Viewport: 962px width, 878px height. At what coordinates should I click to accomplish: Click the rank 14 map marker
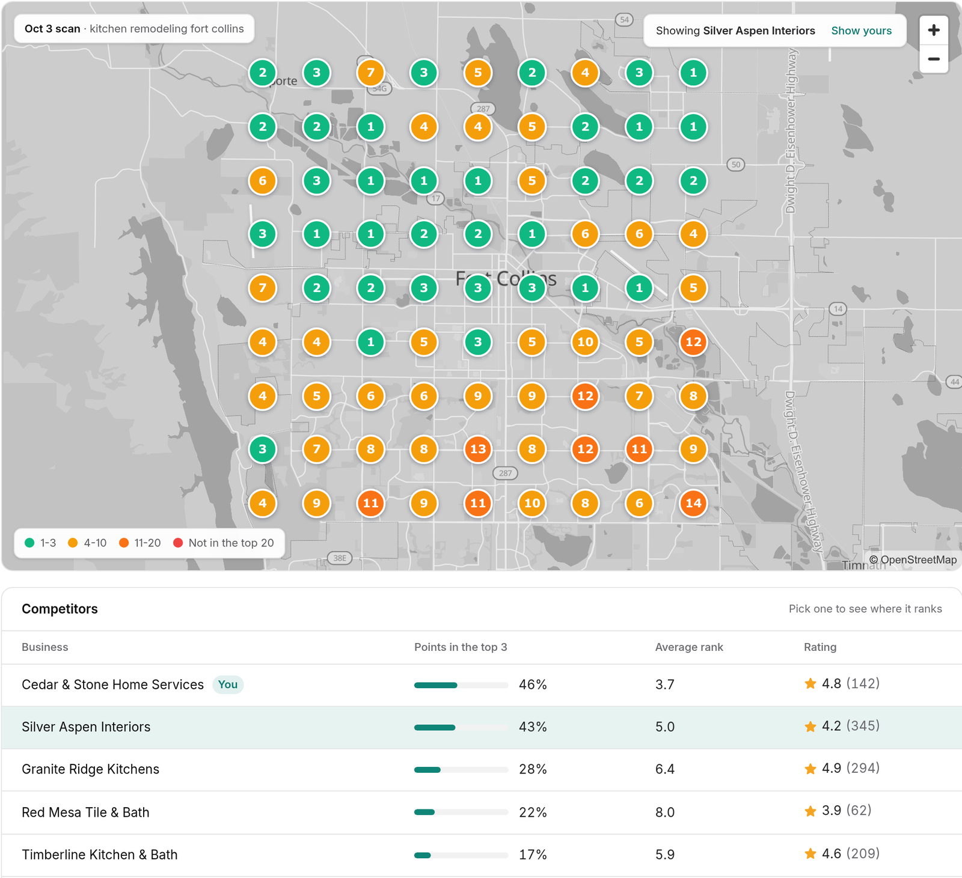click(x=693, y=503)
